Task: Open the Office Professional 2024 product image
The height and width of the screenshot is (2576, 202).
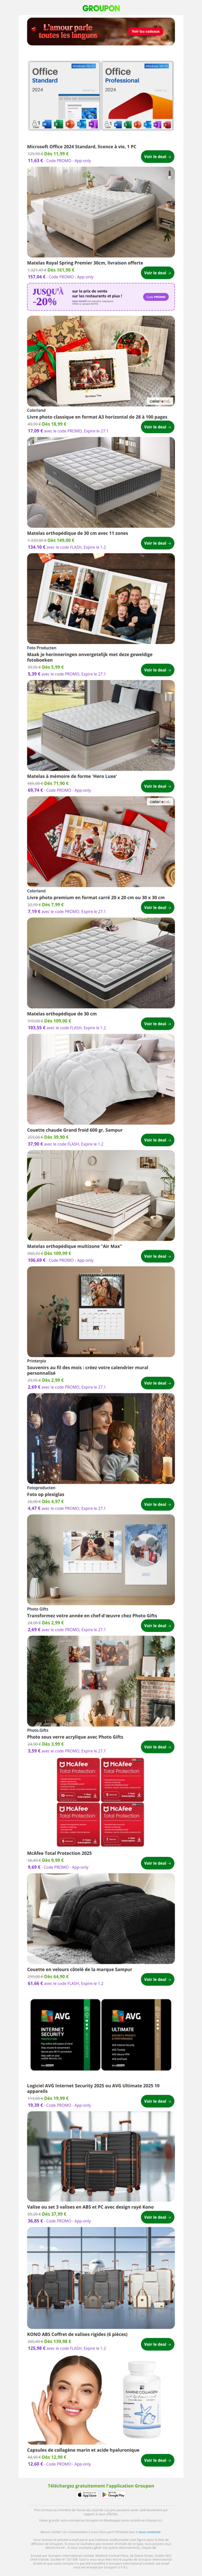Action: (x=137, y=96)
